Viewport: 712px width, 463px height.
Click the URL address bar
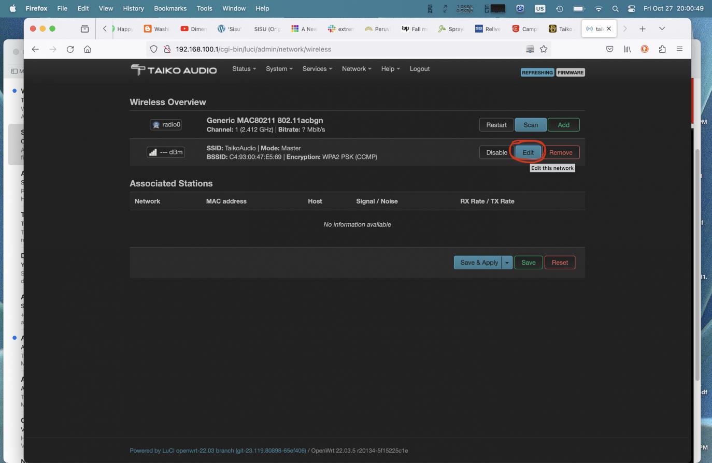click(x=342, y=49)
